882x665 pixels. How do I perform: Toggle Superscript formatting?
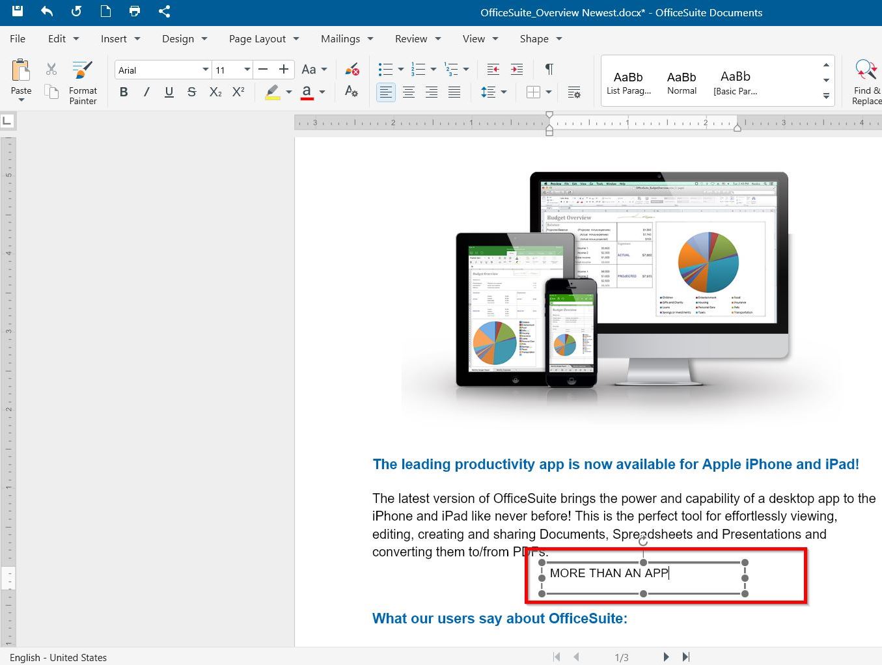[x=238, y=92]
